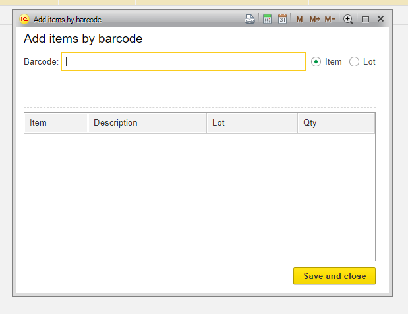Click the M+ memory add button

coord(314,20)
